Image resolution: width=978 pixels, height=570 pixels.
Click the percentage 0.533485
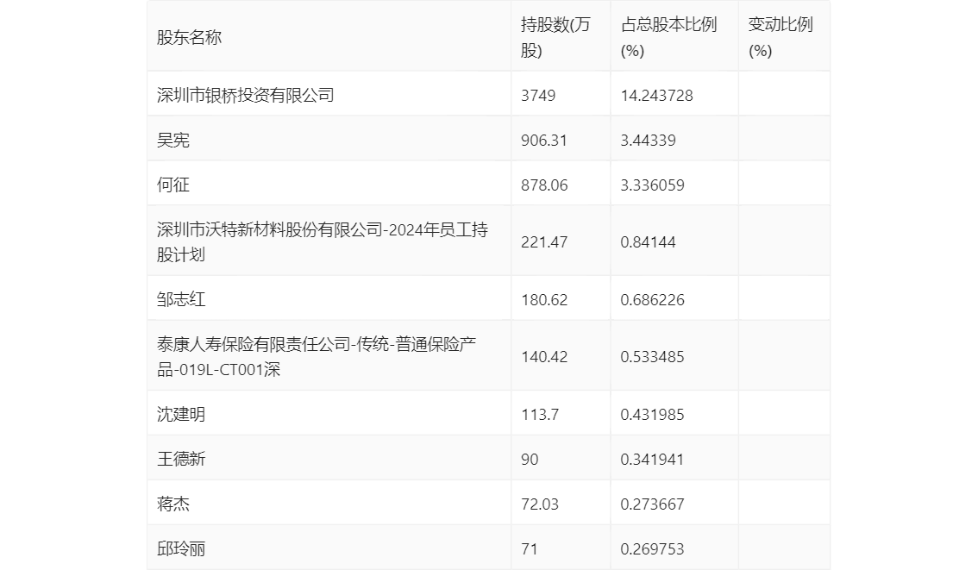652,357
